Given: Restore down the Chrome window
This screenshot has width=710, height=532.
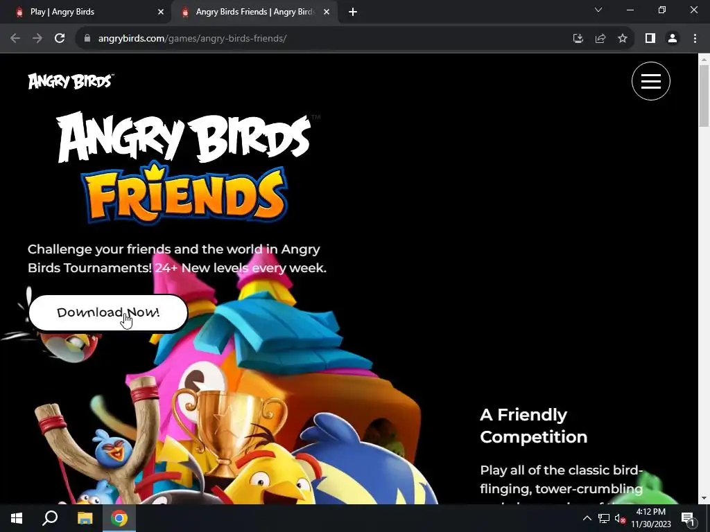Looking at the screenshot, I should 662,10.
